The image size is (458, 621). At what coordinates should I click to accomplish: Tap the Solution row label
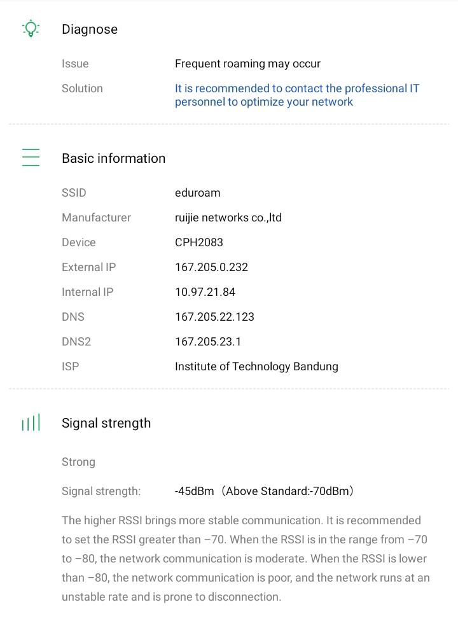click(x=82, y=88)
